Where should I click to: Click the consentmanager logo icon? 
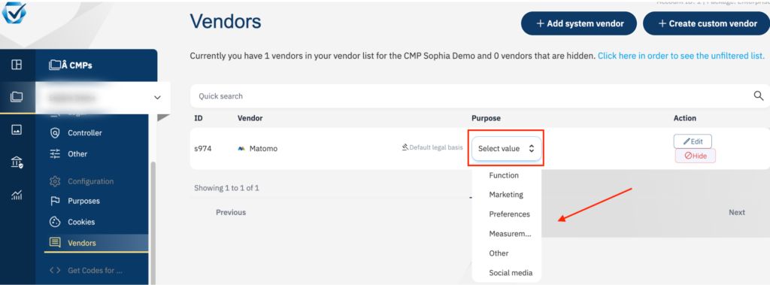click(x=14, y=13)
